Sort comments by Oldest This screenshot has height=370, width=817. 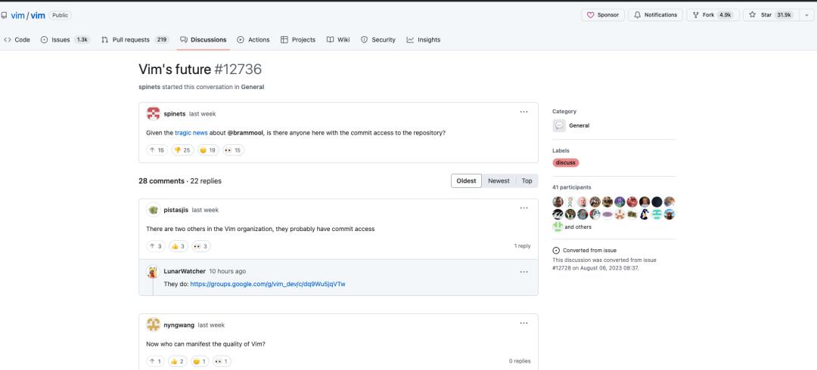[x=466, y=180]
